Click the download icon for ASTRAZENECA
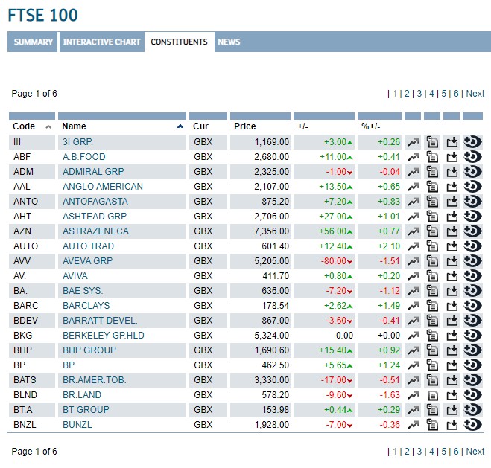This screenshot has height=468, width=491. 452,231
